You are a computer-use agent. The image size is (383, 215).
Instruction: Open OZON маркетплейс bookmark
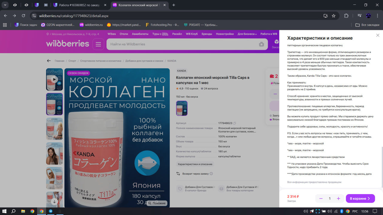pyautogui.click(x=58, y=25)
